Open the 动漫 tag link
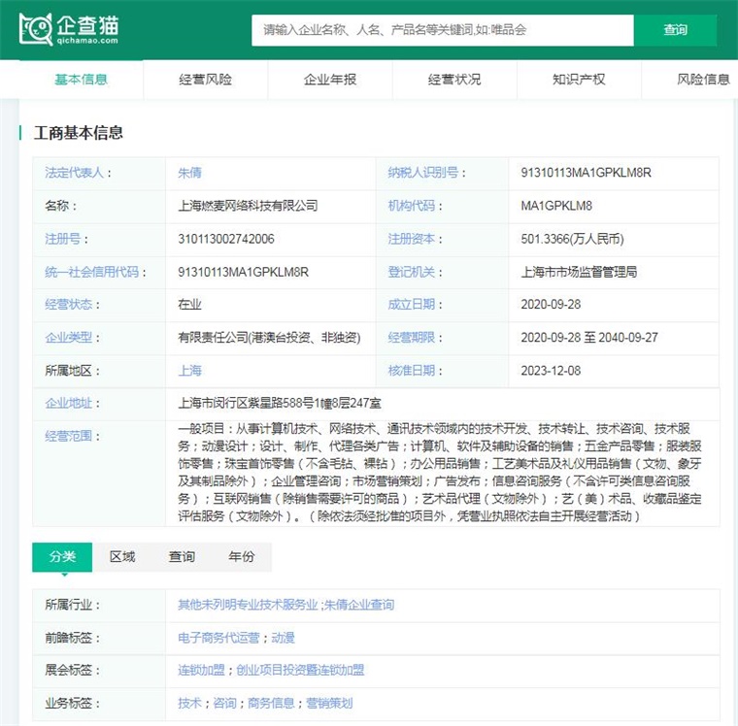 (283, 638)
